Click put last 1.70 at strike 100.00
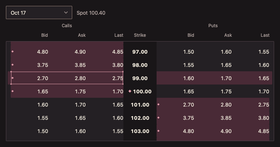This screenshot has width=280, height=147. tap(264, 92)
